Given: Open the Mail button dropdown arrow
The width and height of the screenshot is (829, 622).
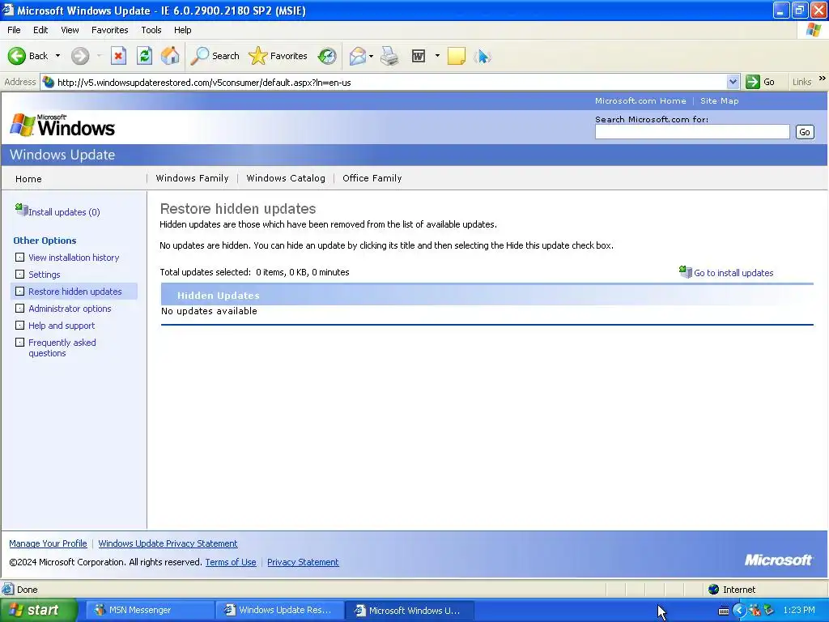Looking at the screenshot, I should click(371, 56).
